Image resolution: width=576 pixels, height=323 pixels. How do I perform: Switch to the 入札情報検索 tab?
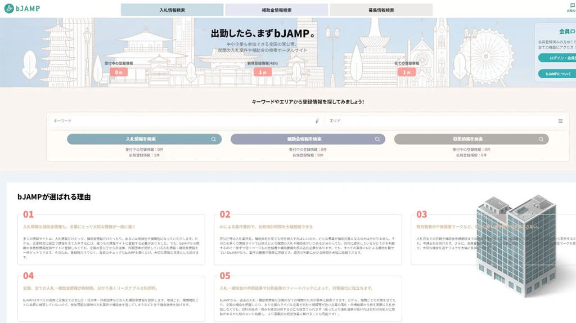point(172,10)
